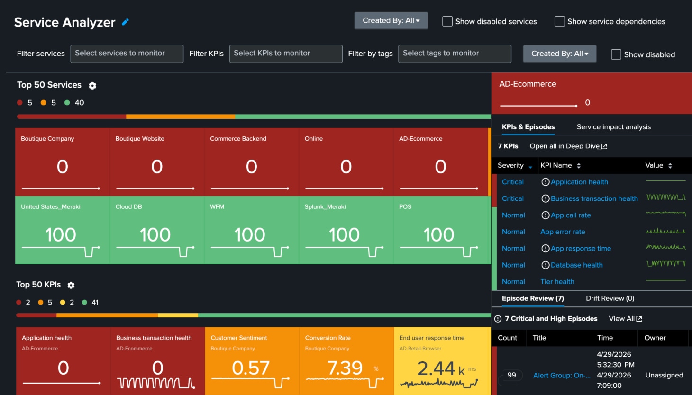This screenshot has width=692, height=395.
Task: Click the Title column header in episodes
Action: click(539, 338)
